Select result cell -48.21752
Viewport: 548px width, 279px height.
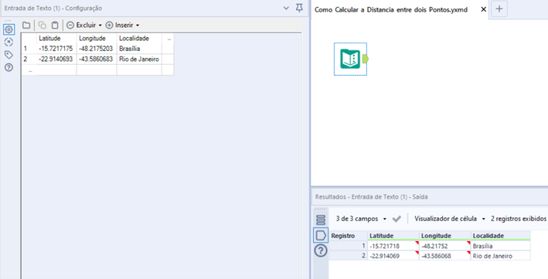coord(445,246)
